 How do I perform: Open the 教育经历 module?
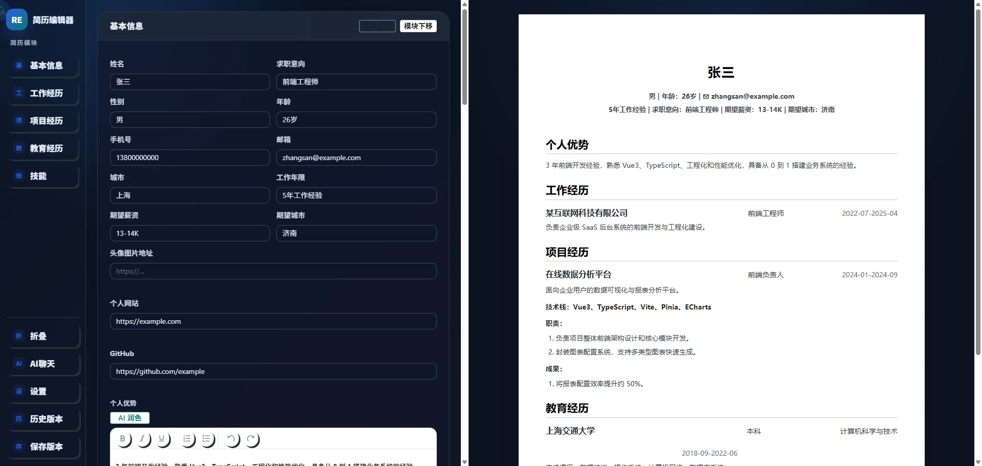pos(43,148)
